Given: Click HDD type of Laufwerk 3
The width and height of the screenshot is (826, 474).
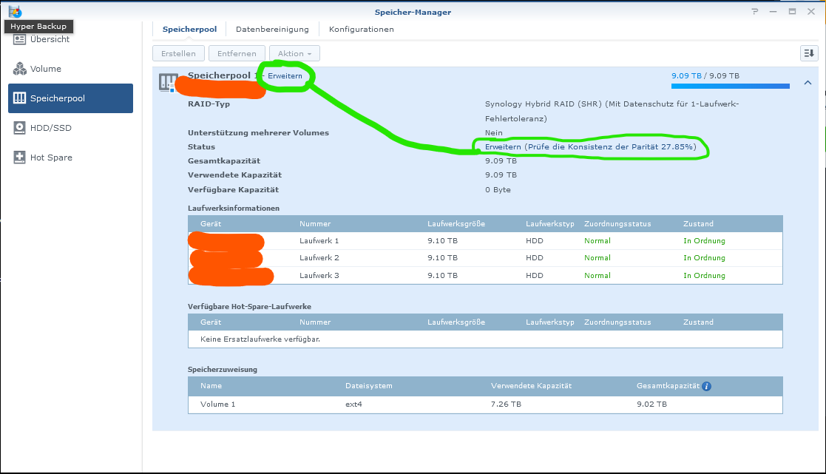Looking at the screenshot, I should click(x=534, y=275).
